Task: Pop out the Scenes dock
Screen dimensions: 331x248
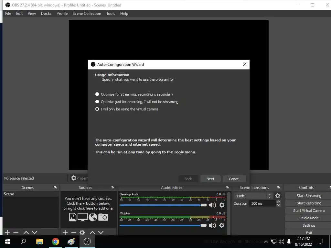Action: click(55, 188)
